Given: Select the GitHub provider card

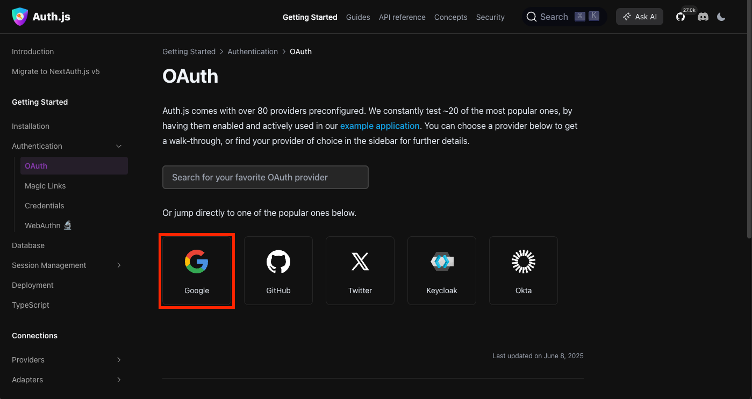Looking at the screenshot, I should coord(278,271).
